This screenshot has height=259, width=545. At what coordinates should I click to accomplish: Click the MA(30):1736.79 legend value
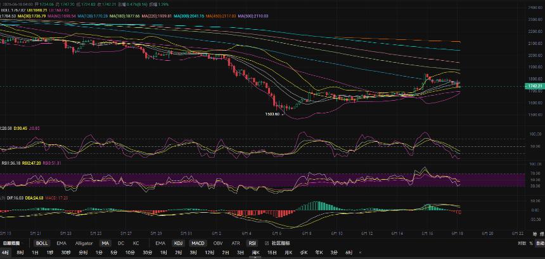pos(32,16)
